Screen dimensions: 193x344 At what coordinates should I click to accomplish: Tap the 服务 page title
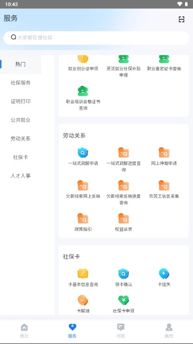pyautogui.click(x=10, y=18)
